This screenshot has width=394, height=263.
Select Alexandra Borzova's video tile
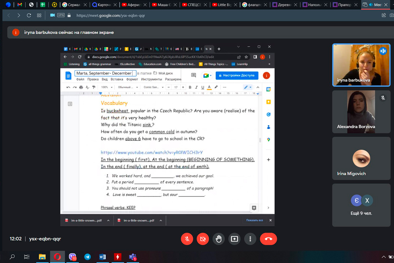(361, 112)
